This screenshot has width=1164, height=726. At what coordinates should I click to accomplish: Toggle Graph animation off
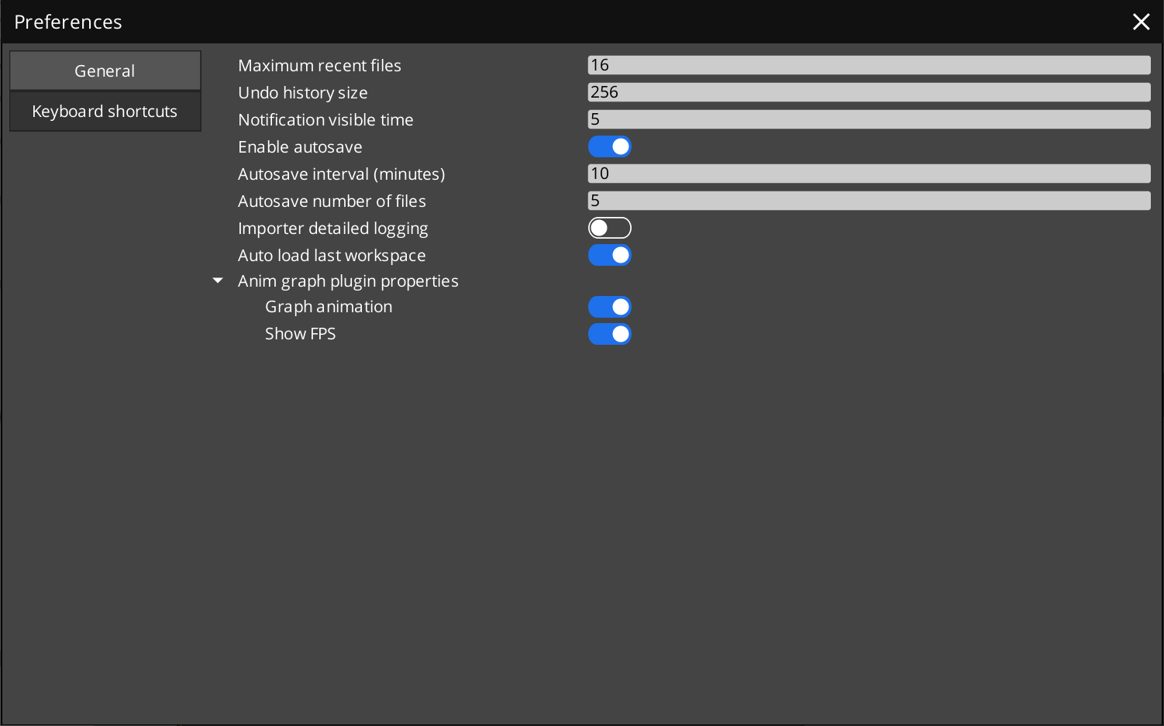(x=610, y=307)
